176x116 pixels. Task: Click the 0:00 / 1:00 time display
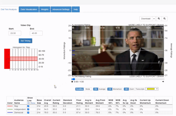[79, 82]
